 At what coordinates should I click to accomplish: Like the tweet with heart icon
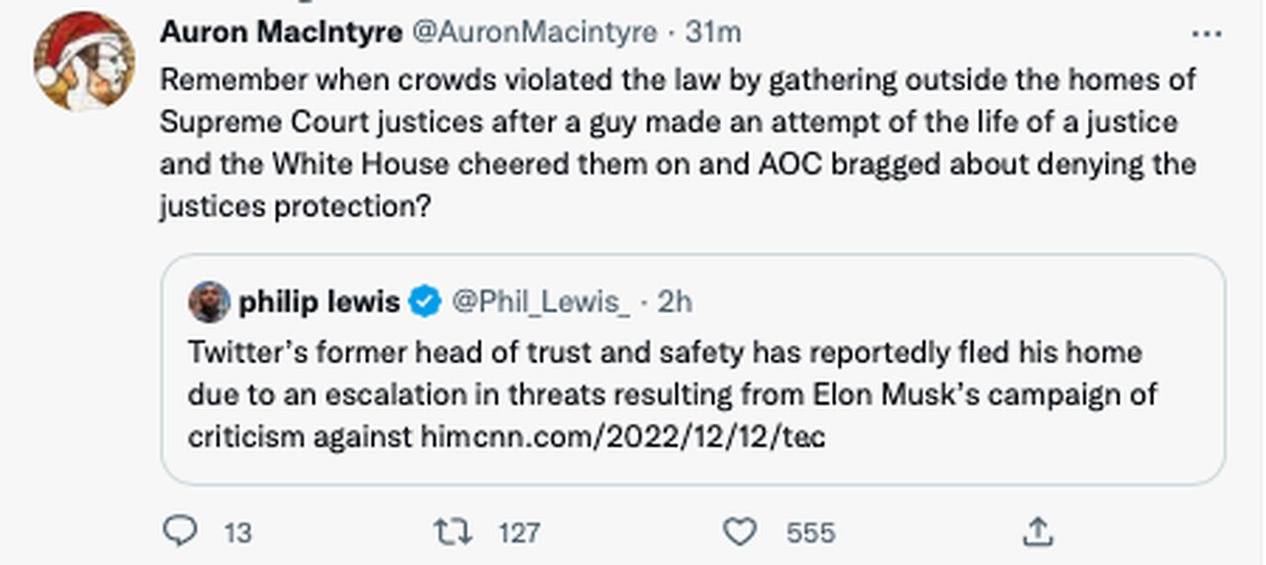click(739, 533)
